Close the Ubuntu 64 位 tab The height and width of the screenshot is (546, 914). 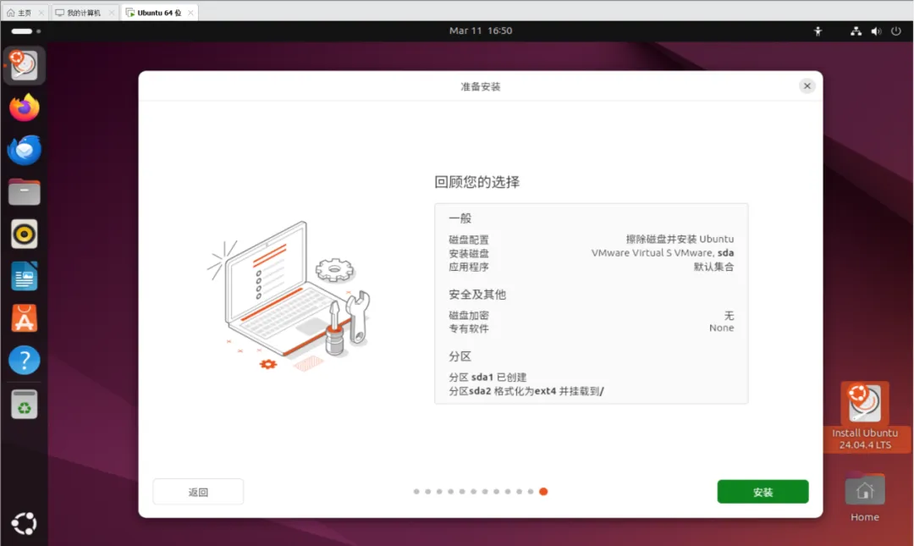pos(190,12)
